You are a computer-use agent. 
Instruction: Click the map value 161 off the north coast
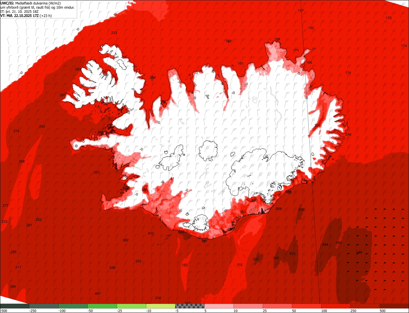(x=241, y=63)
